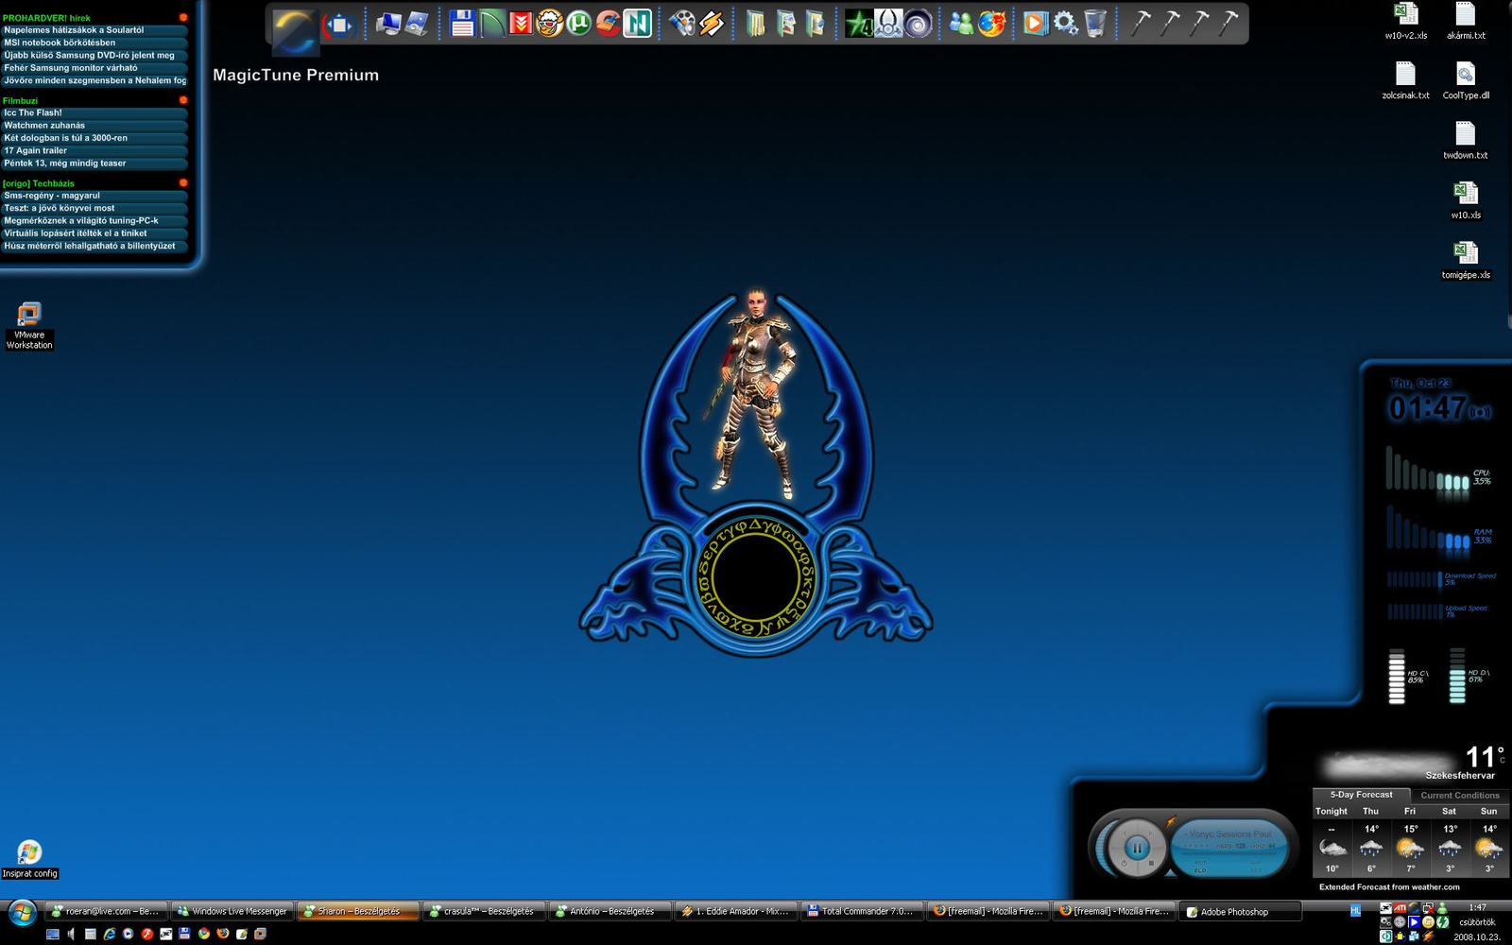Click Internet Explorer quick launch icon
Image resolution: width=1512 pixels, height=945 pixels.
(110, 934)
